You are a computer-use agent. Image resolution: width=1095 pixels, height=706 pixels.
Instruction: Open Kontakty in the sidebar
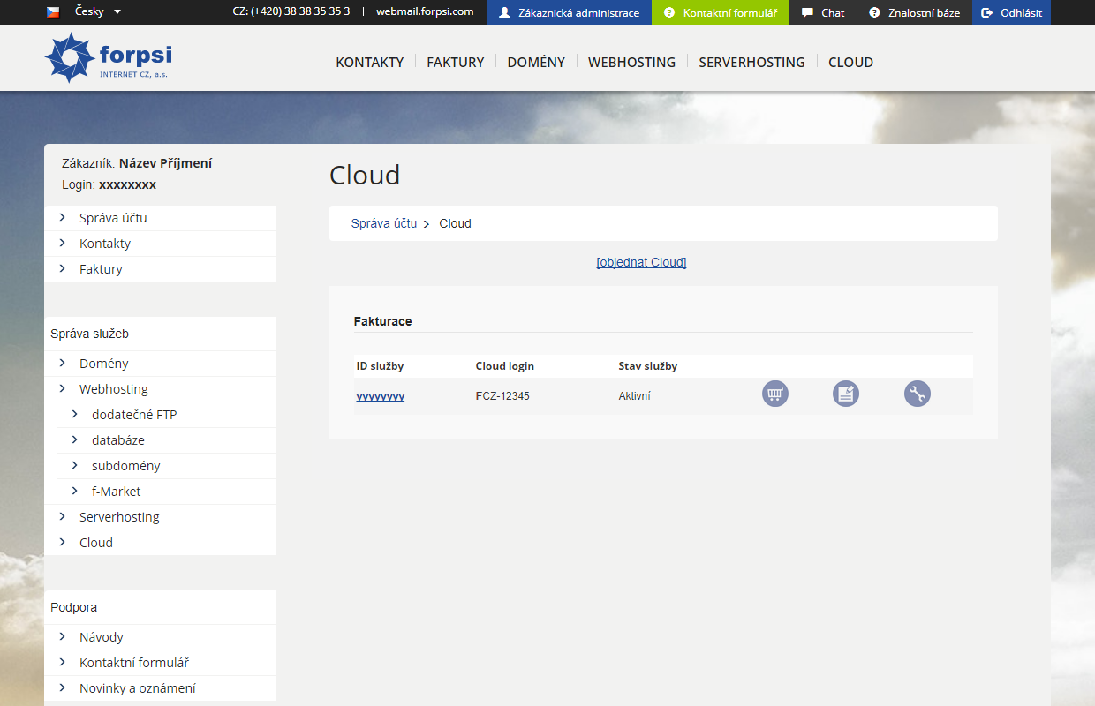point(105,243)
